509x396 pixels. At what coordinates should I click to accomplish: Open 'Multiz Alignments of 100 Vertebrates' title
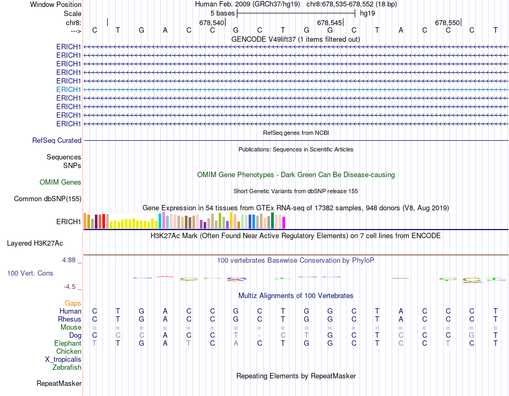pyautogui.click(x=296, y=296)
